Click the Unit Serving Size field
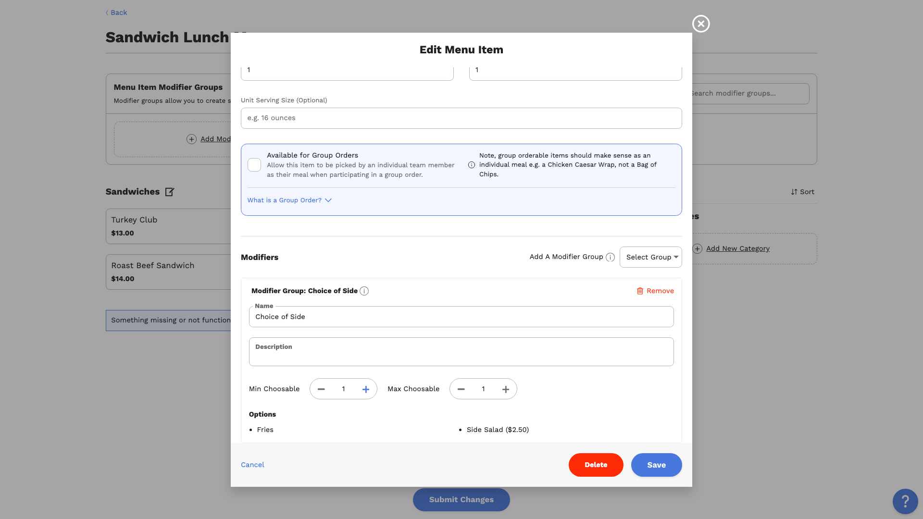 pos(461,118)
